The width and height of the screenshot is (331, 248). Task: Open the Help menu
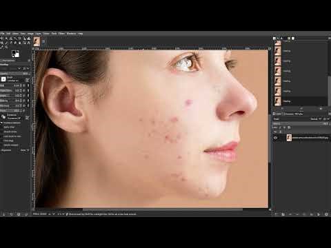[x=80, y=34]
